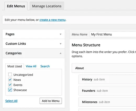
Task: Open the Founders sub item
Action: 107,91
